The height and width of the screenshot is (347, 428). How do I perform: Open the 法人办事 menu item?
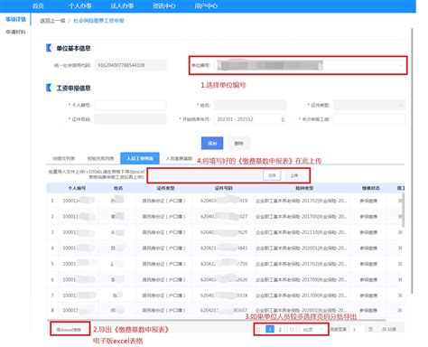(x=122, y=5)
